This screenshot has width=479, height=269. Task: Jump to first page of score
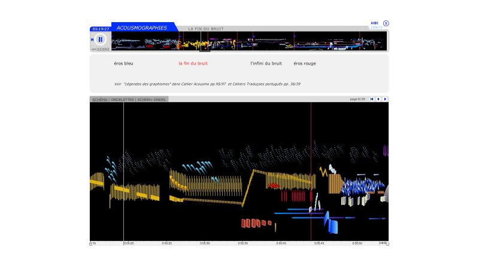pyautogui.click(x=372, y=99)
